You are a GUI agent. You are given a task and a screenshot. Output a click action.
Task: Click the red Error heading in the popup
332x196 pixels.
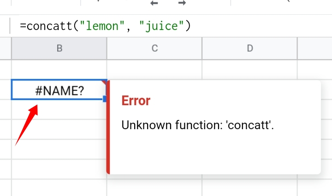(x=136, y=101)
